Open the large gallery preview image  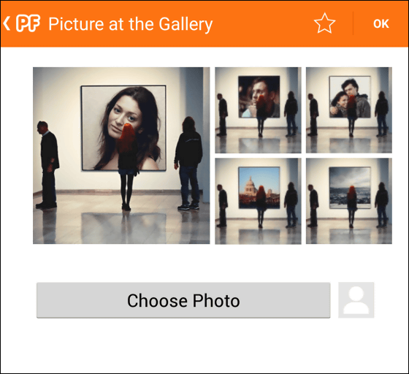coord(121,156)
